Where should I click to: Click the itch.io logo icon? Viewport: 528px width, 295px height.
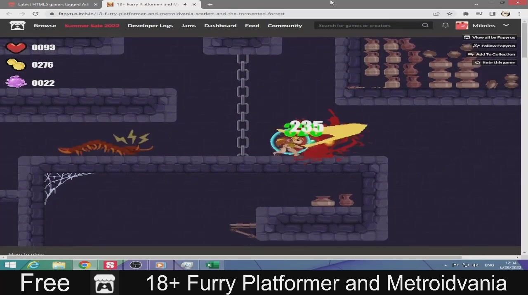17,26
